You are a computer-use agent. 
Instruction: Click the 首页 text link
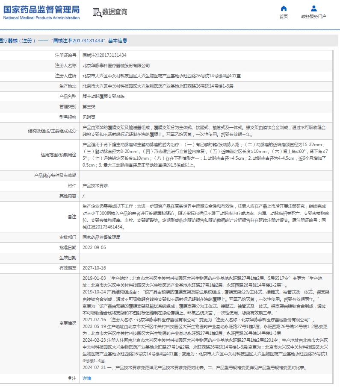click(284, 17)
